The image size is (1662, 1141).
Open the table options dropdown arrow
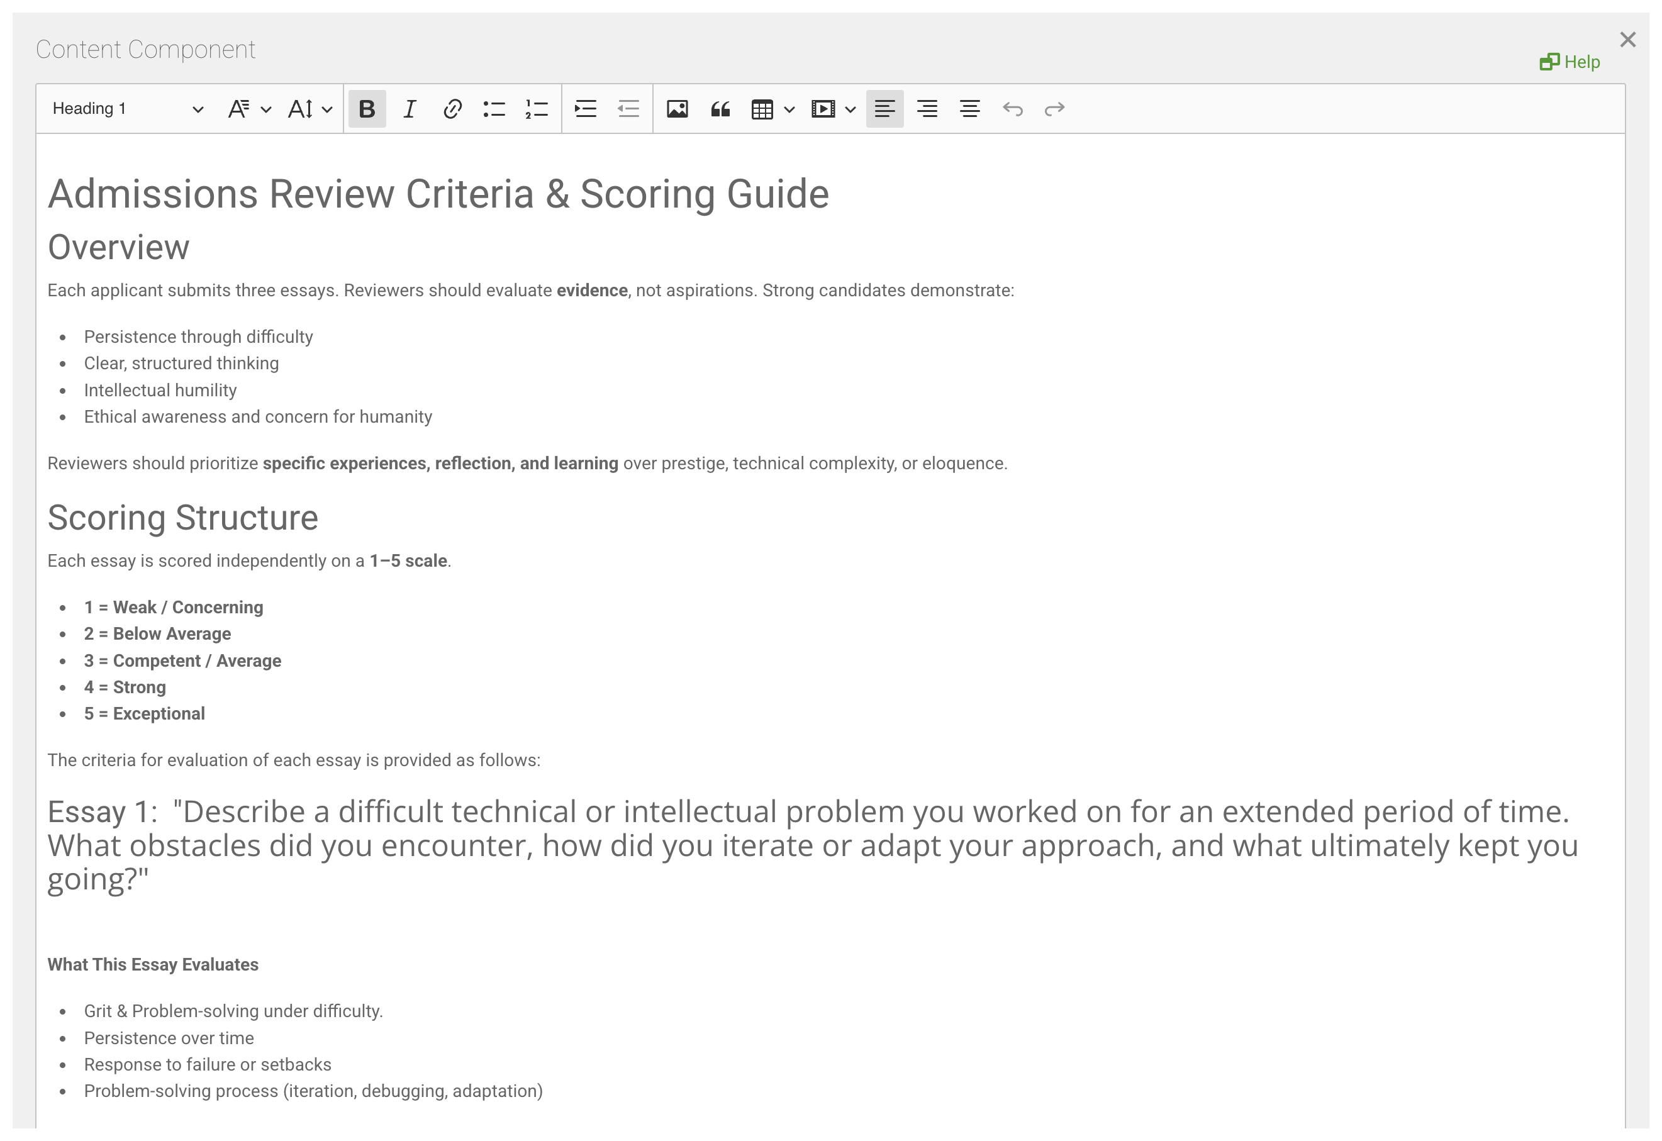point(789,109)
